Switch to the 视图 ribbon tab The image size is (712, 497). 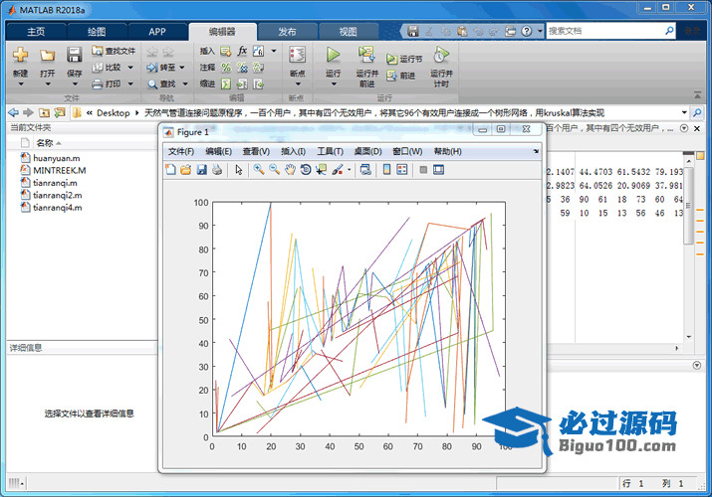pyautogui.click(x=348, y=31)
